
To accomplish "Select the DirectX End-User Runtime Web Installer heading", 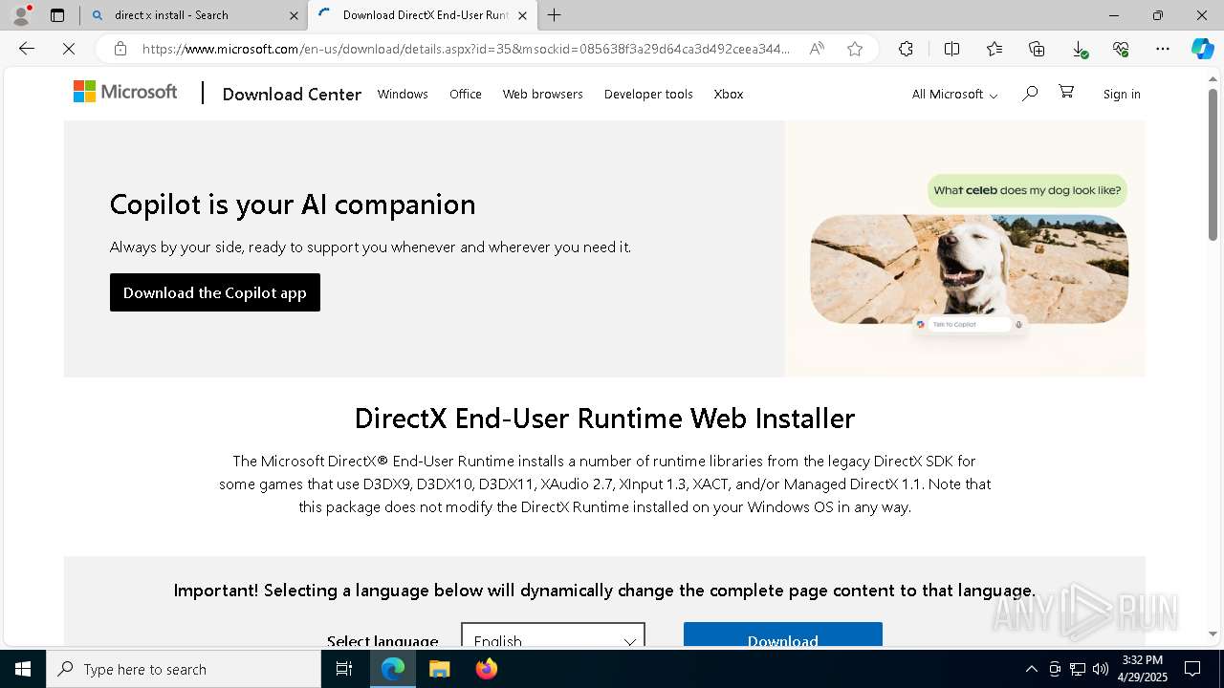I will click(604, 419).
